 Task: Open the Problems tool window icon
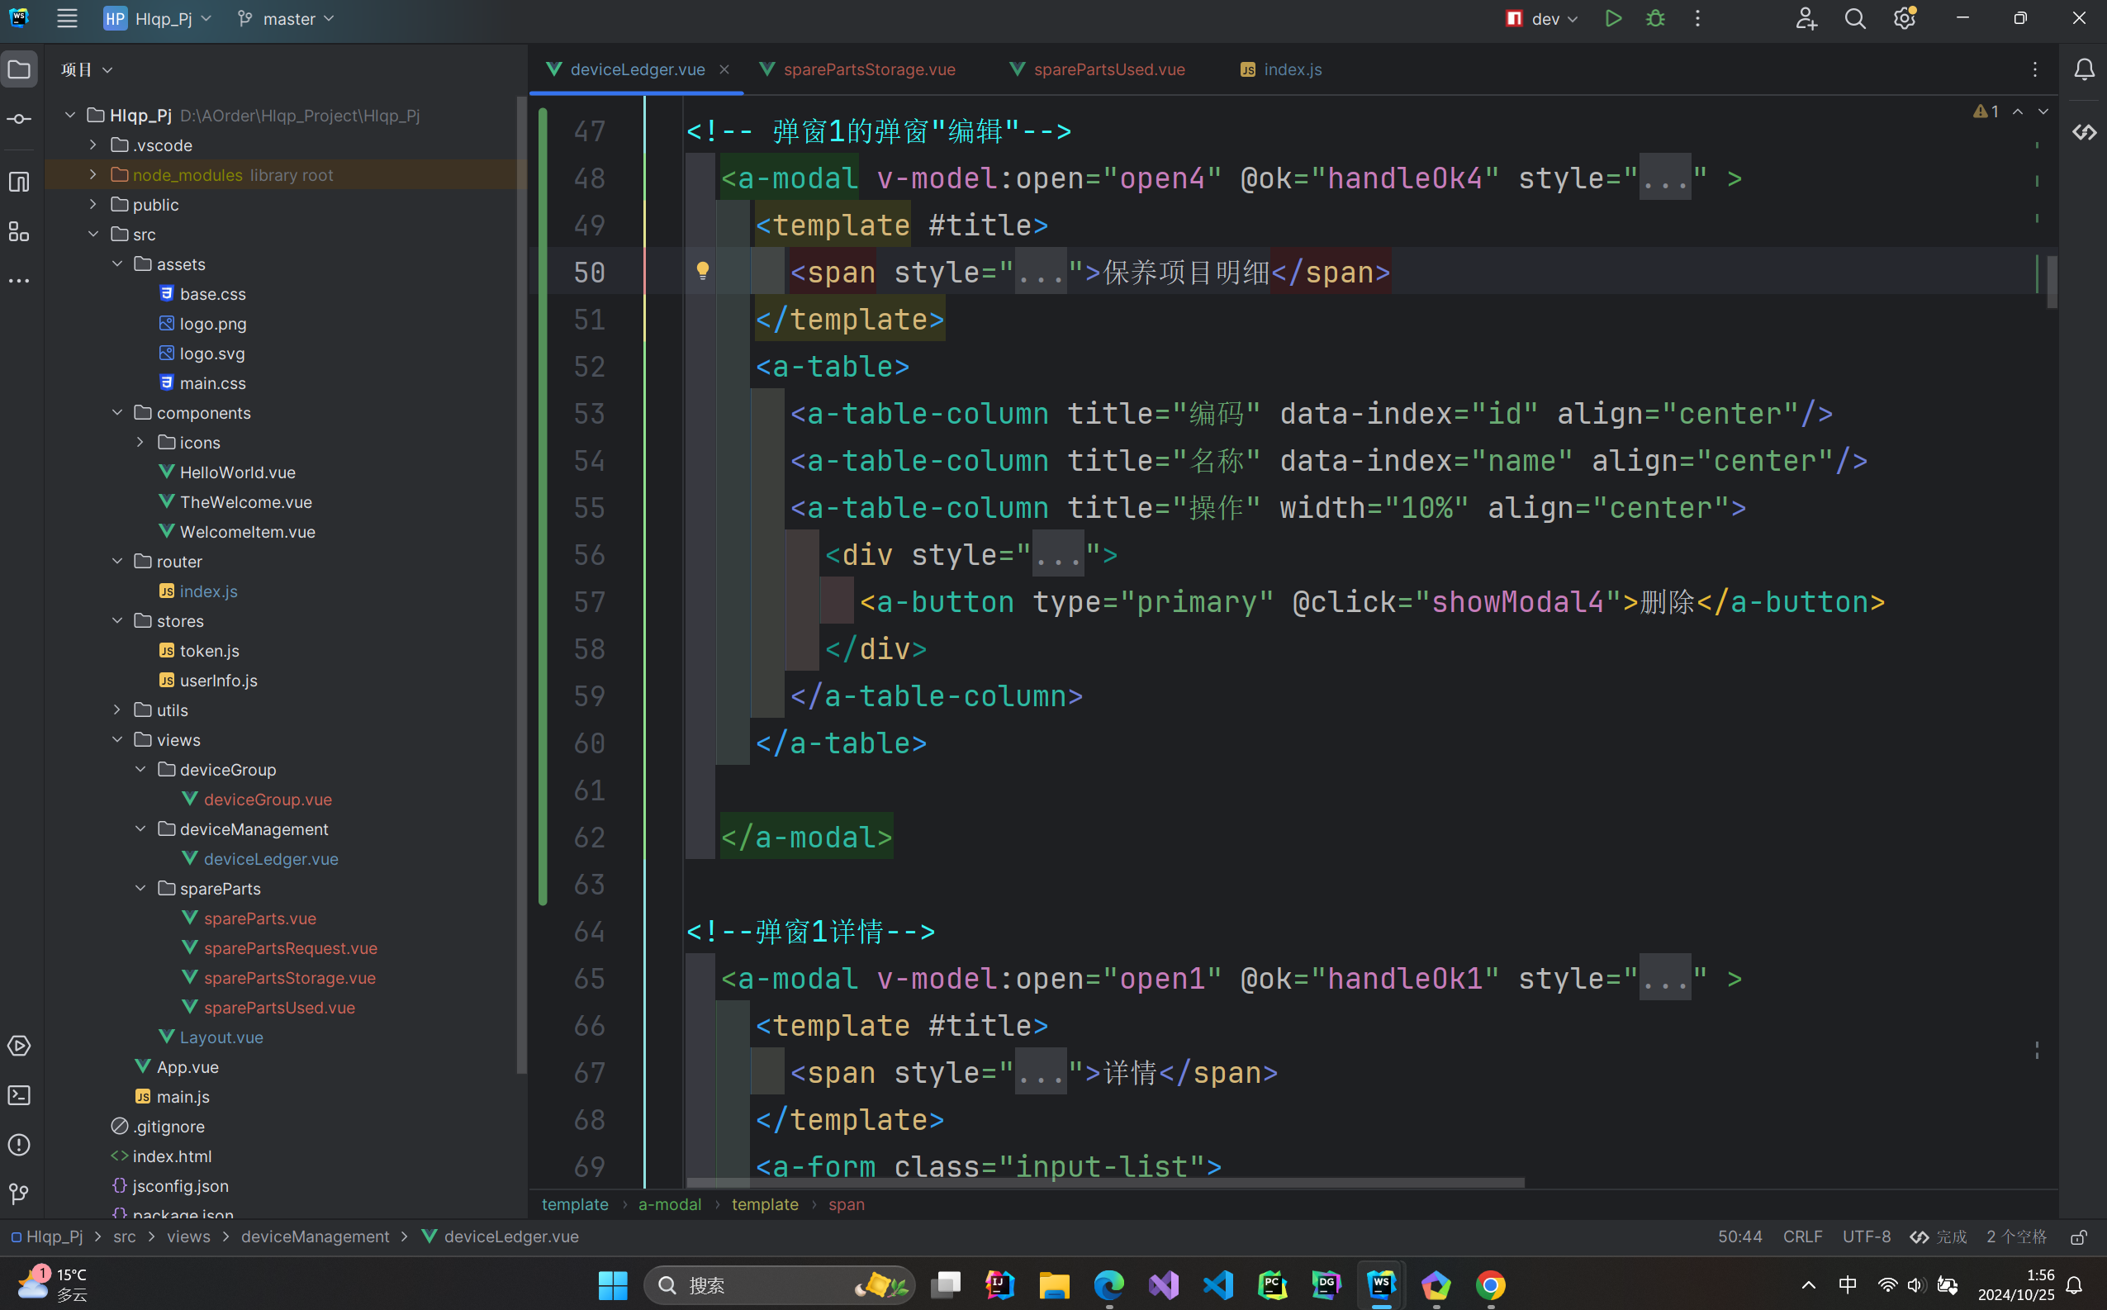19,1145
